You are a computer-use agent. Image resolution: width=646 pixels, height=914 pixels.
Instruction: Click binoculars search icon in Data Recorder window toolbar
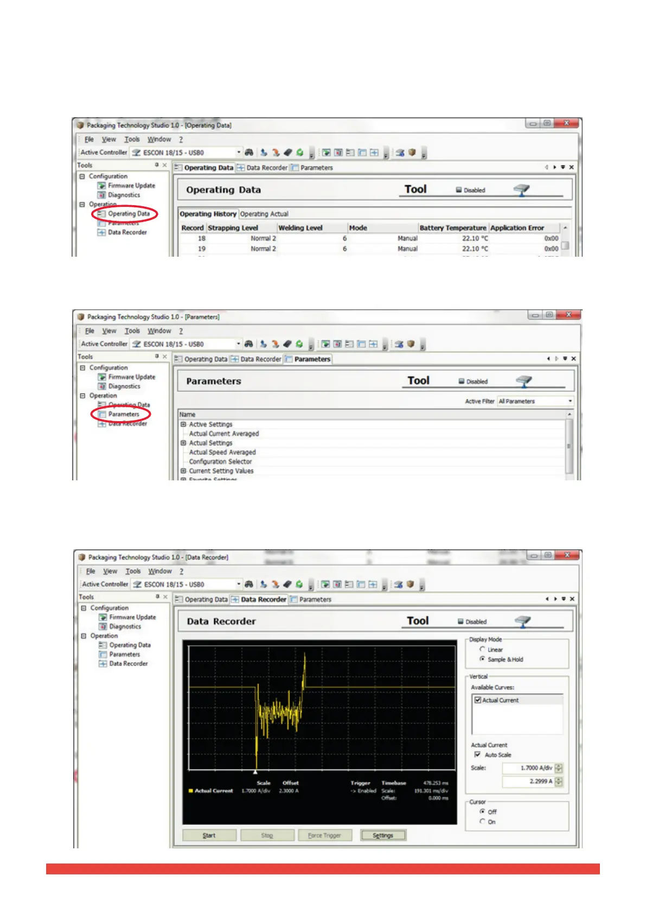pyautogui.click(x=249, y=584)
